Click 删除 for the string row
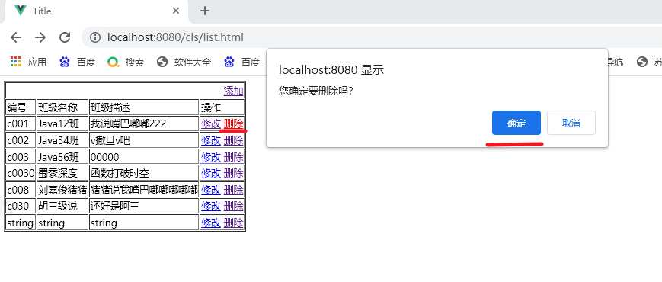This screenshot has height=282, width=662. tap(233, 223)
